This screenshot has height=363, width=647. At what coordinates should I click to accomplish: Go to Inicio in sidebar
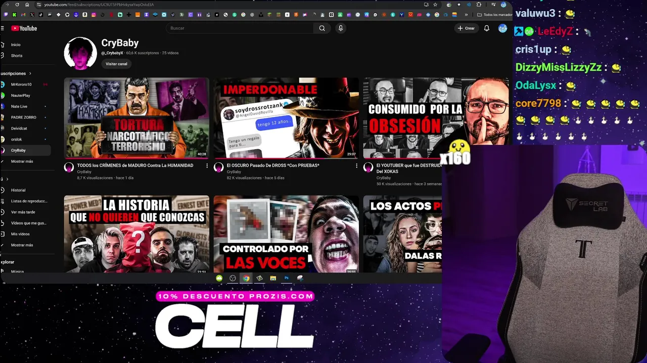16,45
